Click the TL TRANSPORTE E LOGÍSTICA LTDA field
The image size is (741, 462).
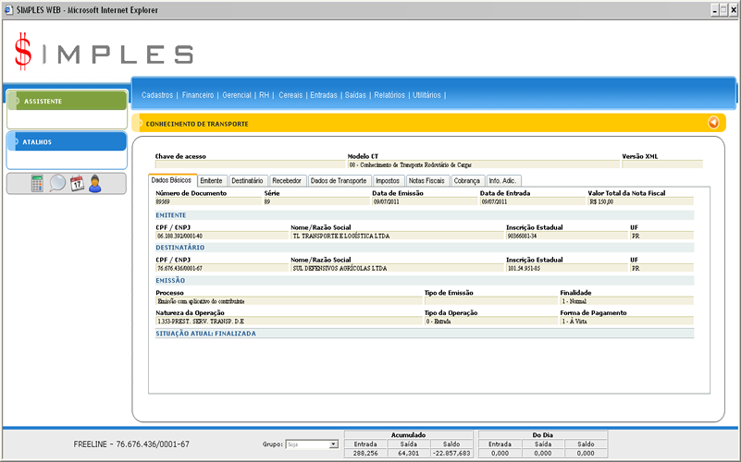[x=398, y=236]
